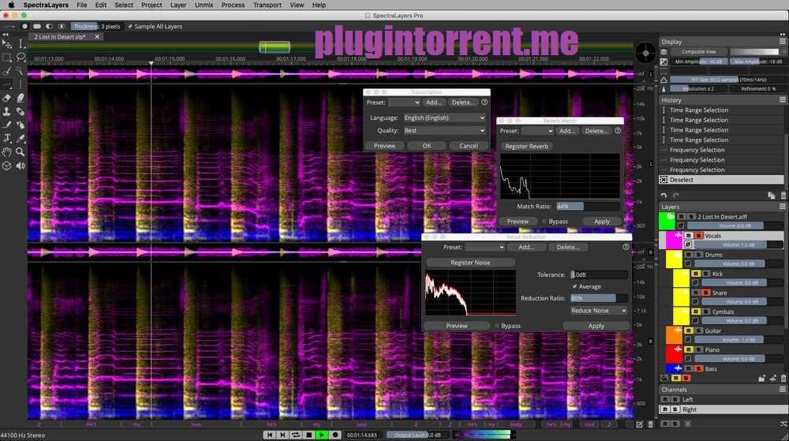Open Language dropdown in Transcription dialog

[x=444, y=118]
